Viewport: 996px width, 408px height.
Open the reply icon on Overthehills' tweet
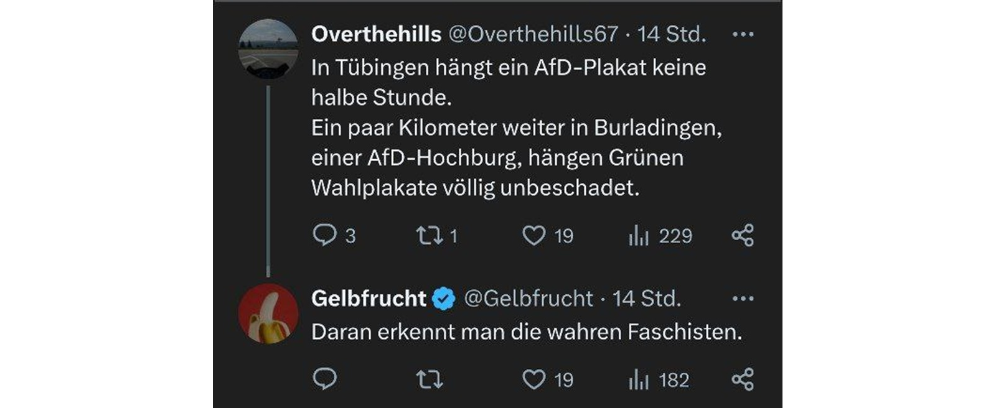[x=326, y=234]
